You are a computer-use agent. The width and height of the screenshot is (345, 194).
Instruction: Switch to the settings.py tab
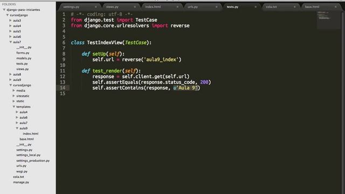(71, 7)
